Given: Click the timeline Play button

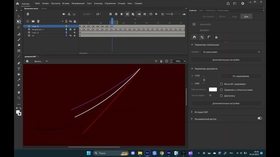Looking at the screenshot, I should (156, 14).
